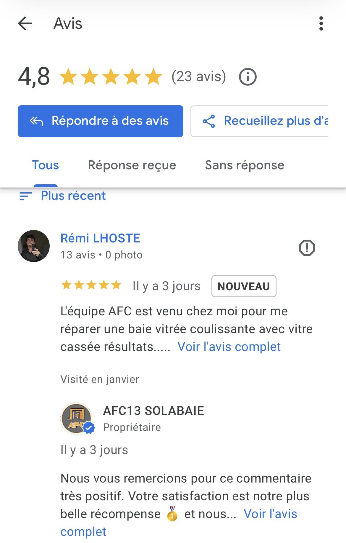Open the Plus récent sort dropdown
The width and height of the screenshot is (346, 543).
[73, 196]
